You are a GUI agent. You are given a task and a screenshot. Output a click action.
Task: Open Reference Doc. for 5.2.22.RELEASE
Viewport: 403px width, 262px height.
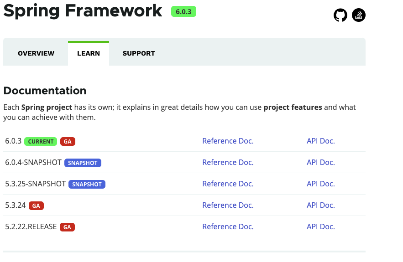click(x=228, y=226)
